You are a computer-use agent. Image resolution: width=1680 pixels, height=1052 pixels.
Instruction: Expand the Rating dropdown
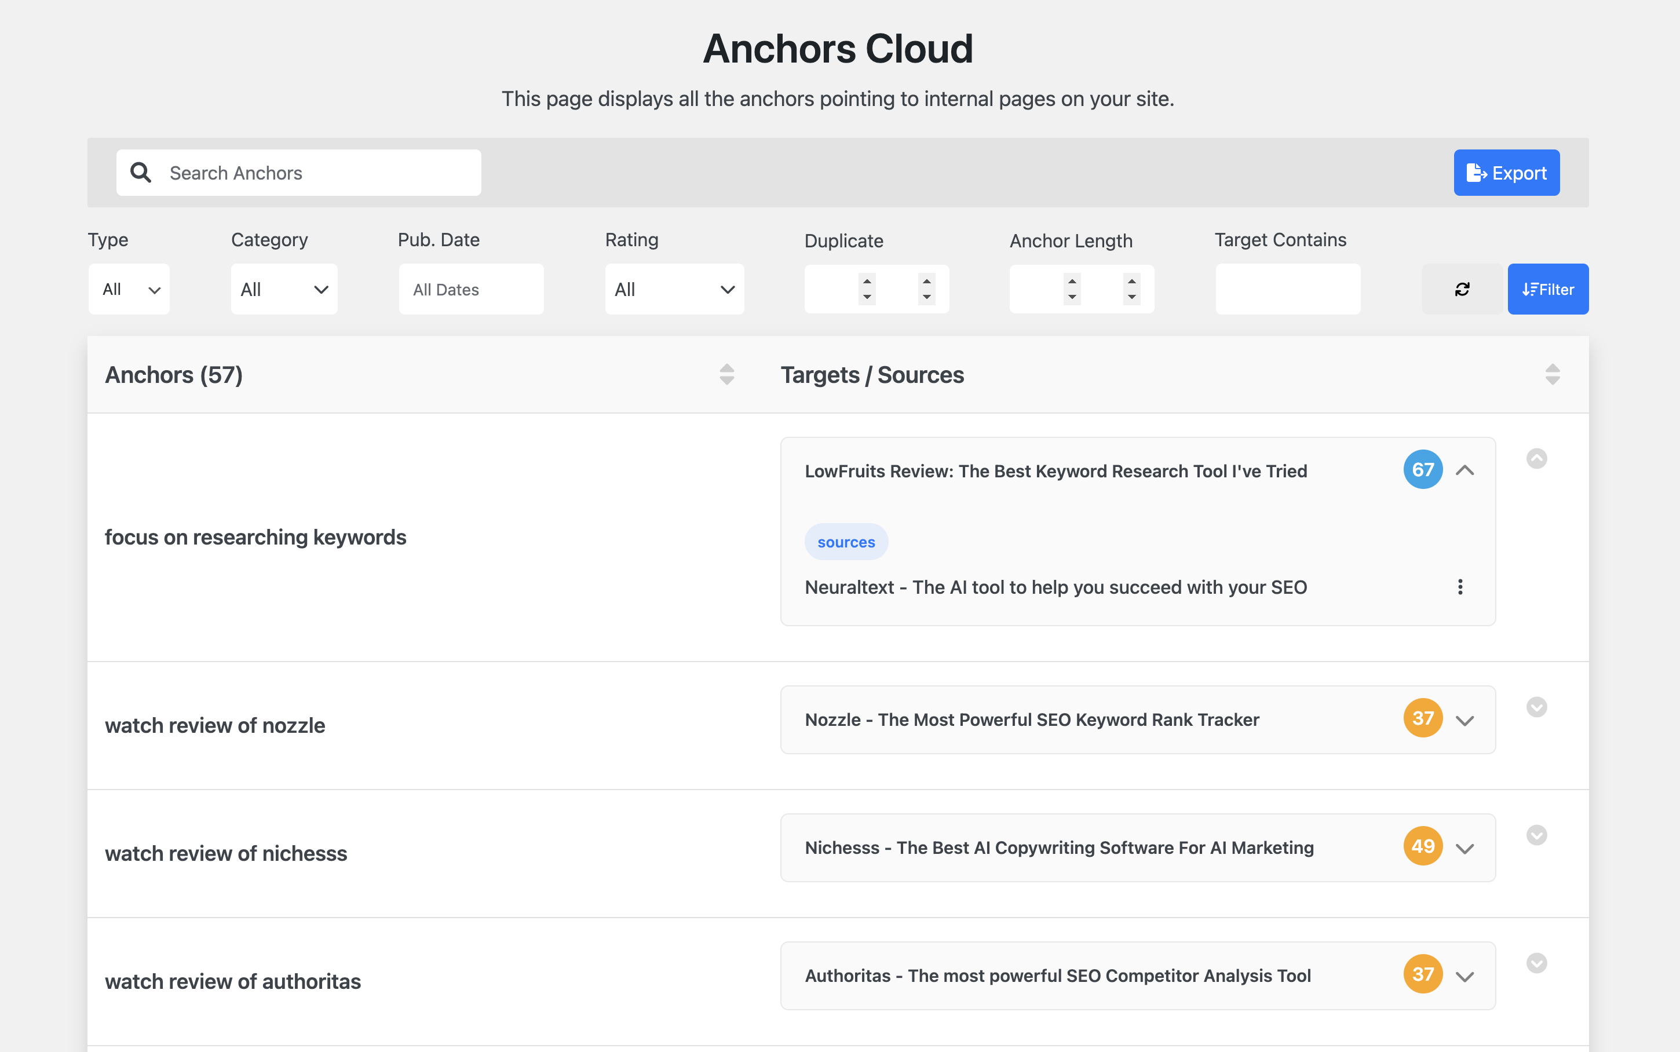674,288
